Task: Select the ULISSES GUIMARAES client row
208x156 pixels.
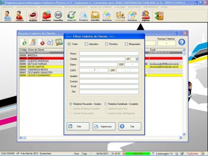Action: [42, 75]
